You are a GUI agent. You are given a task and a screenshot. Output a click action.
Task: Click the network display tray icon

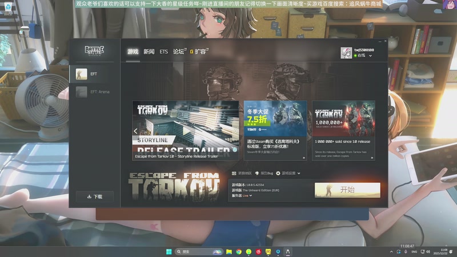(422, 252)
